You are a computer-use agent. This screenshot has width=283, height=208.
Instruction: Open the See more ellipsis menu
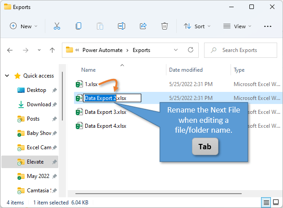[x=268, y=26]
